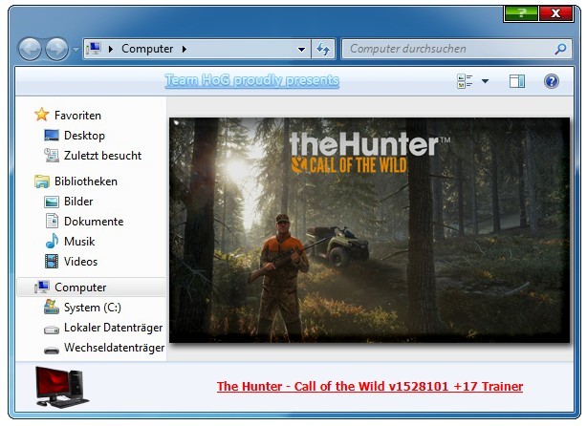Open Wechseldatenträger in the sidebar
This screenshot has height=426, width=587.
[114, 348]
